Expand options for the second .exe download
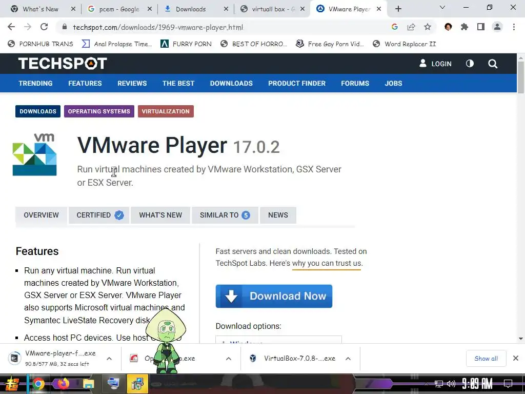Image resolution: width=525 pixels, height=394 pixels. [x=229, y=359]
